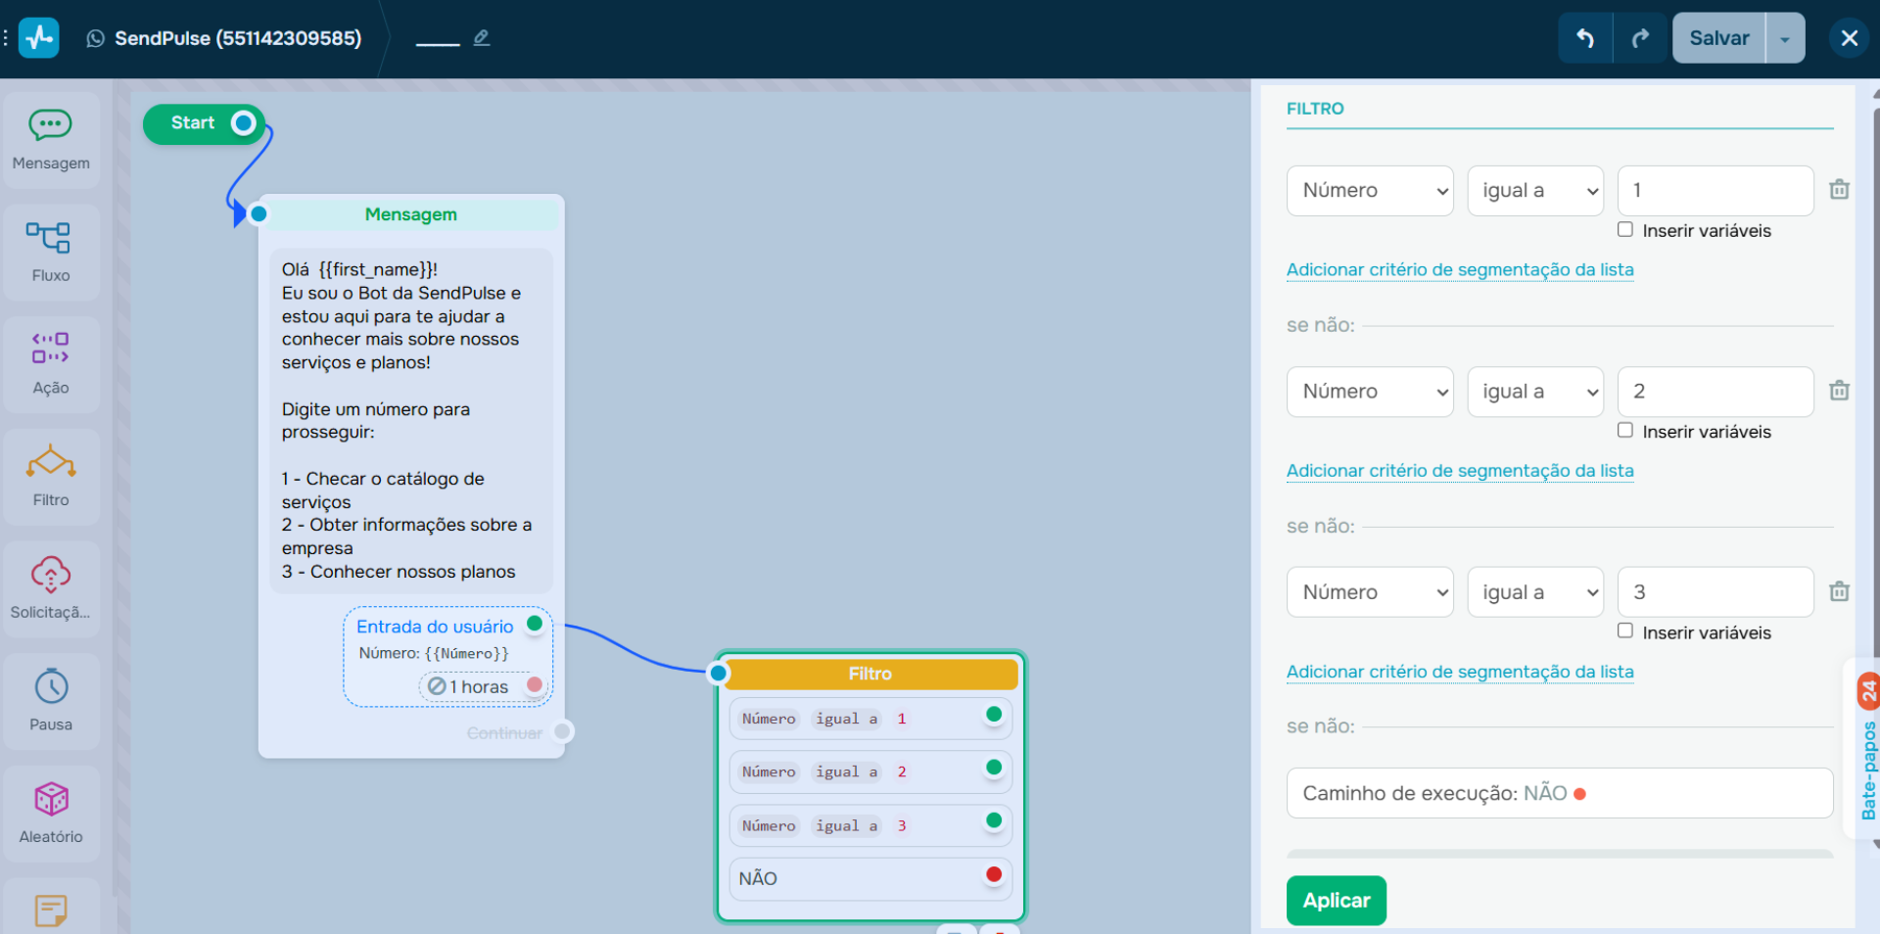The image size is (1880, 934).
Task: Click value field containing 2
Action: (1715, 392)
